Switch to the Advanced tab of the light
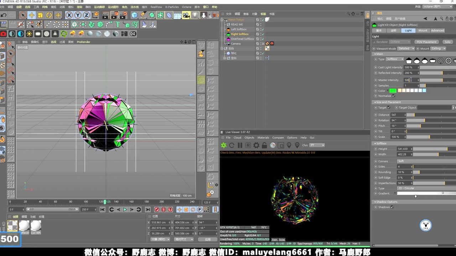 pos(437,30)
